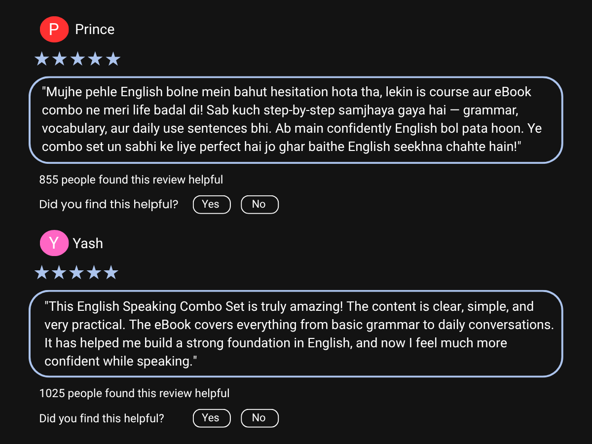Click the first star in Prince's rating

pos(42,59)
